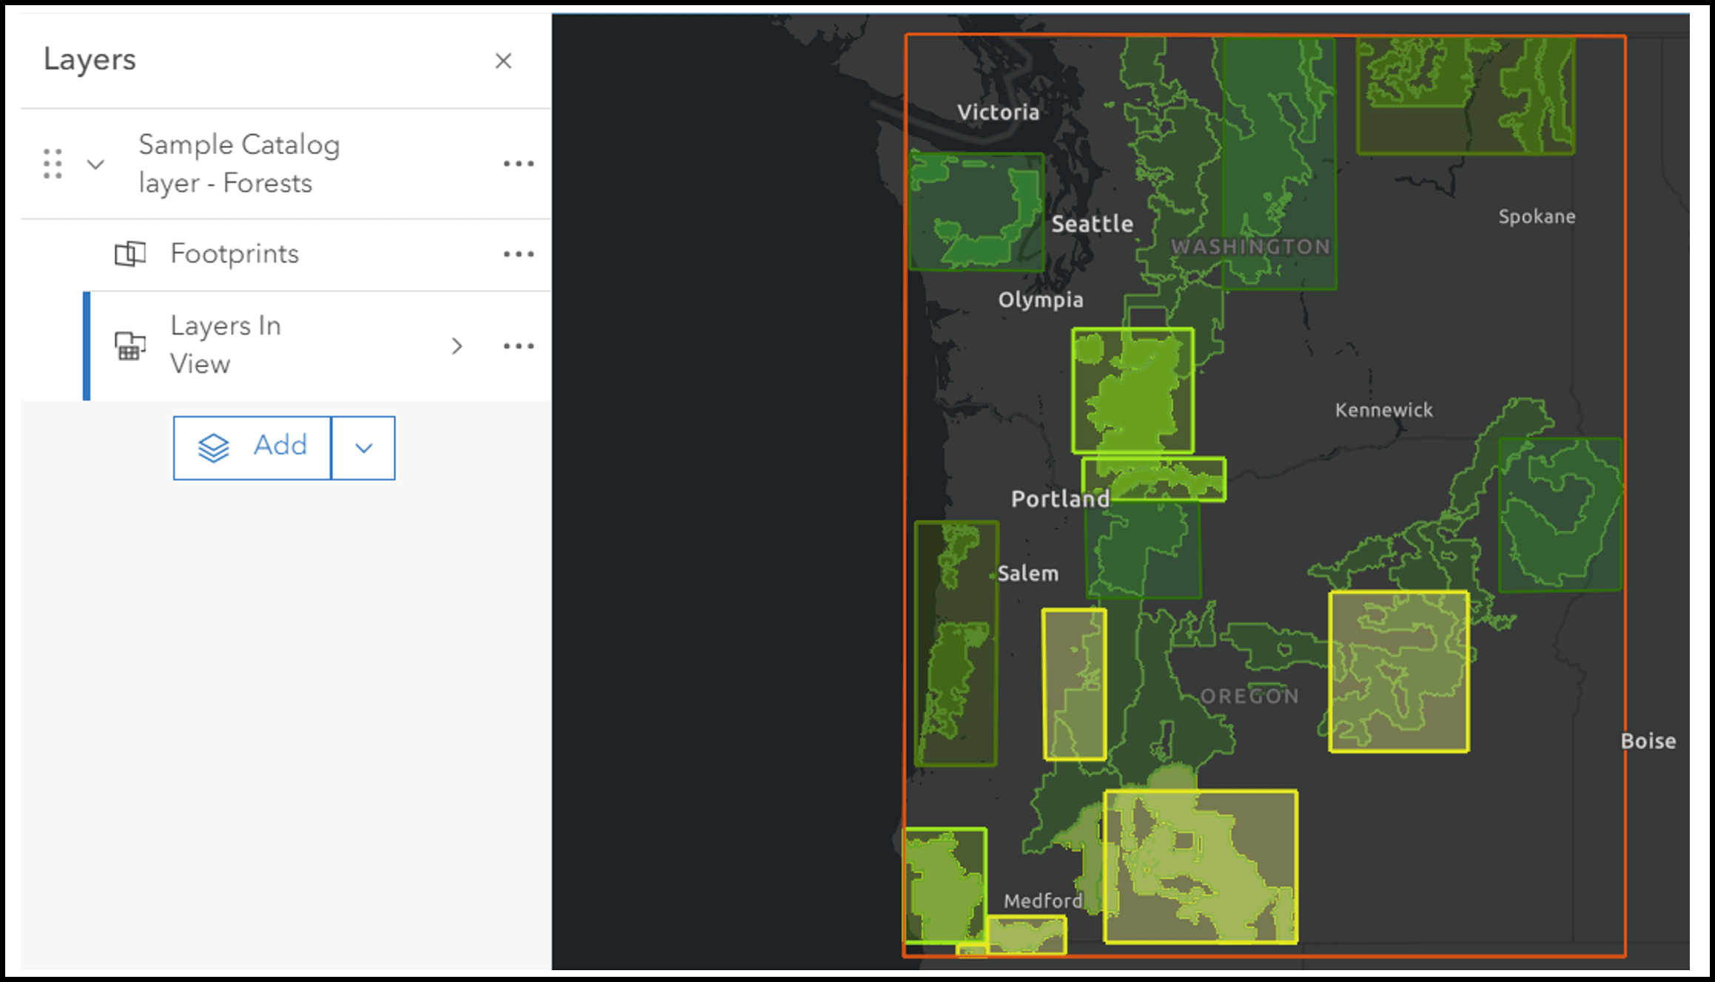Screen dimensions: 1715x982
Task: Open options for Sample Catalog layer
Action: pyautogui.click(x=518, y=164)
